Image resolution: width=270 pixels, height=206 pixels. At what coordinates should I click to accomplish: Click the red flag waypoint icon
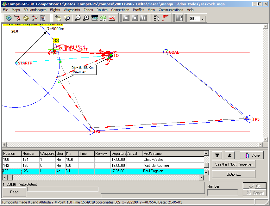(x=165, y=18)
